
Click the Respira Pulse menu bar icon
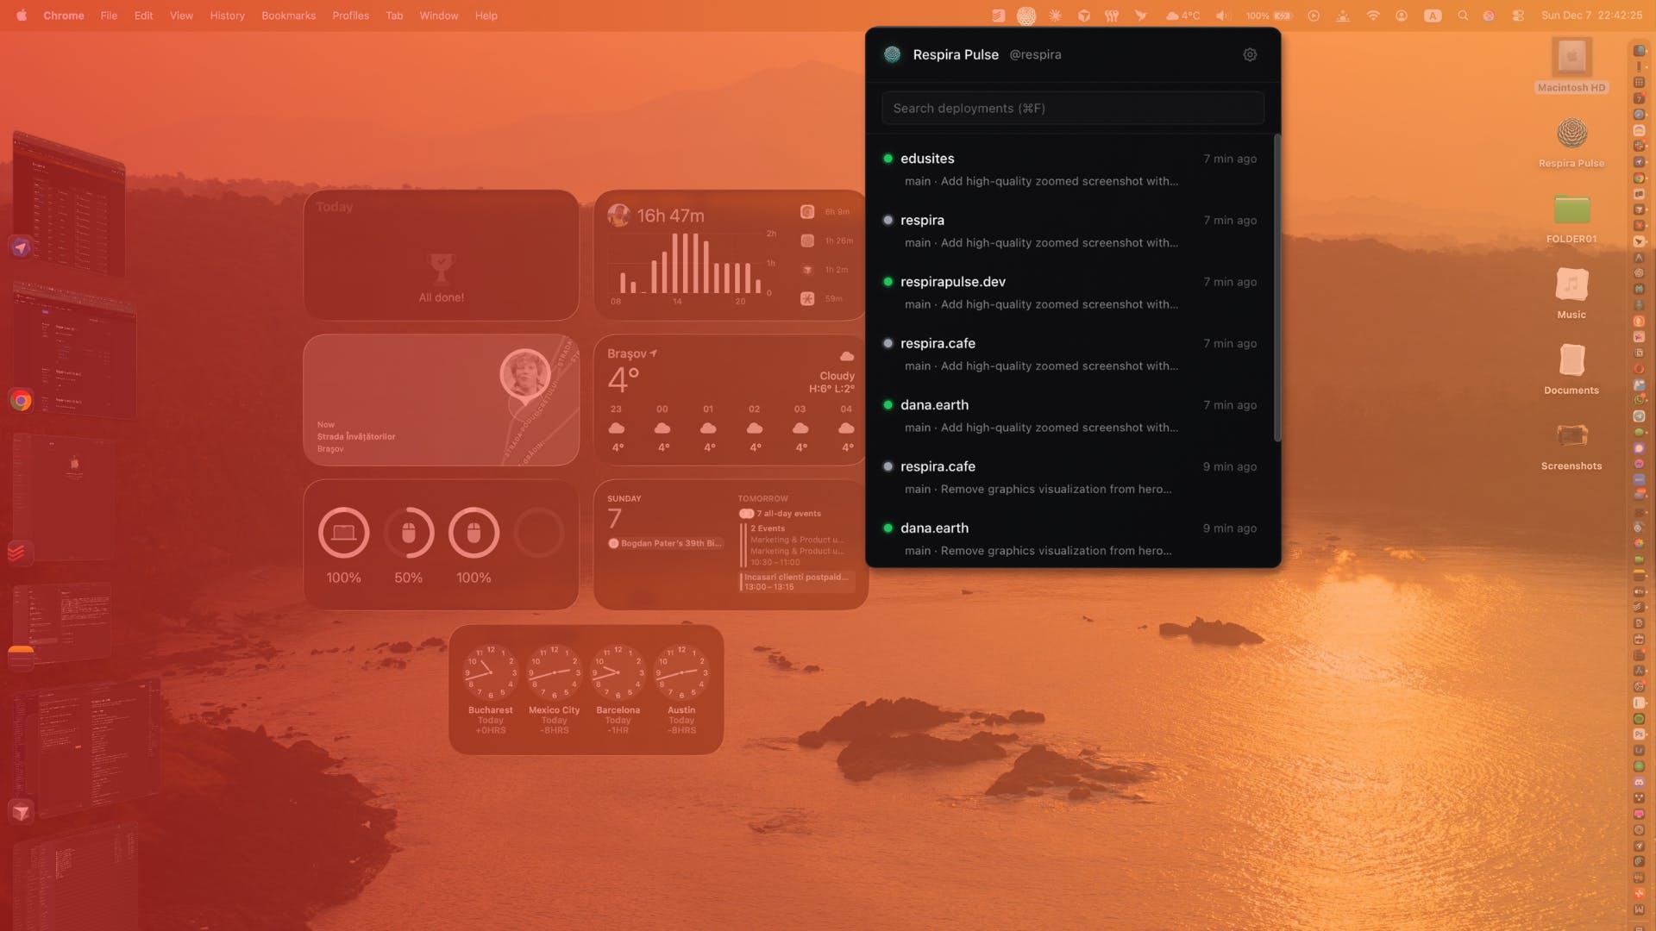coord(1026,16)
